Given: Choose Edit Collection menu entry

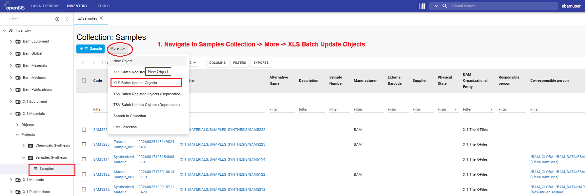Looking at the screenshot, I should [148, 127].
